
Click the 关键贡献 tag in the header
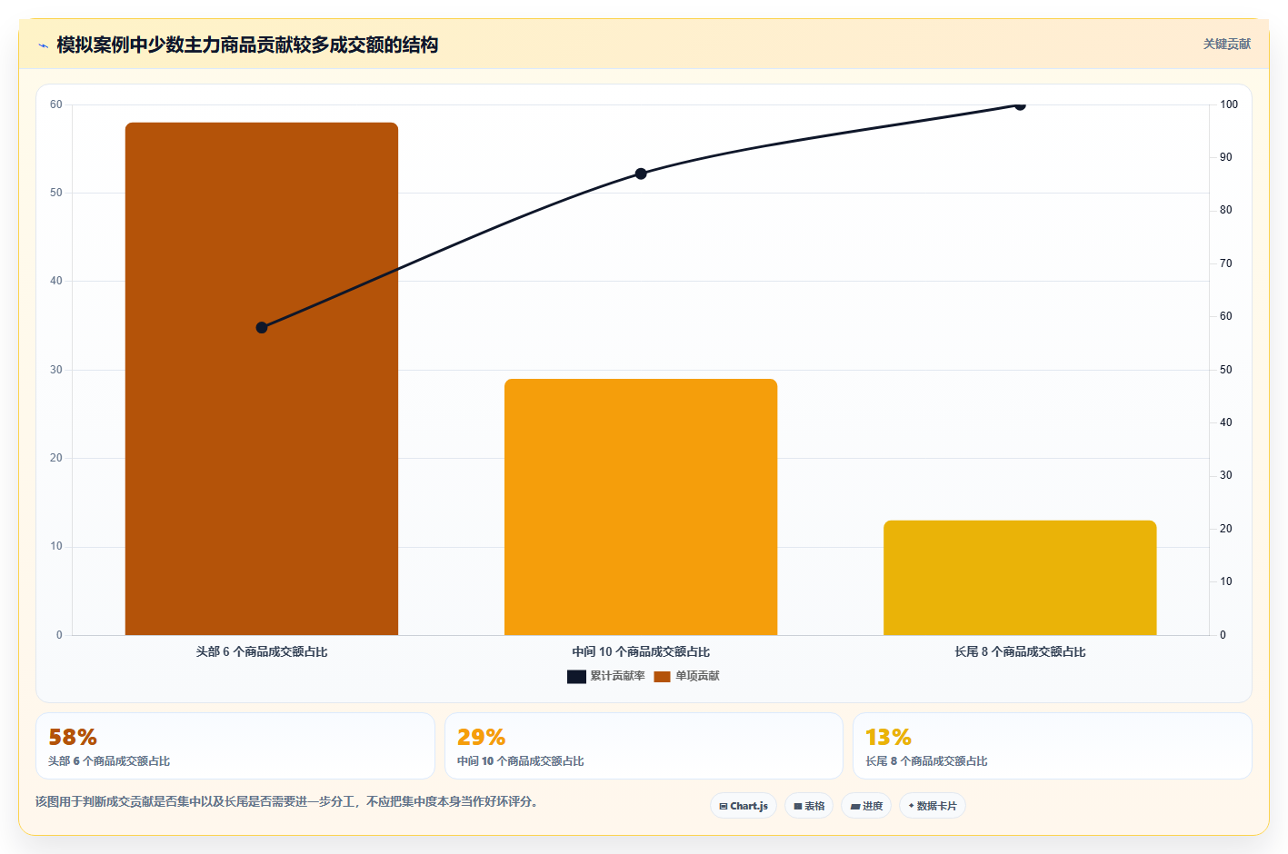pyautogui.click(x=1227, y=44)
